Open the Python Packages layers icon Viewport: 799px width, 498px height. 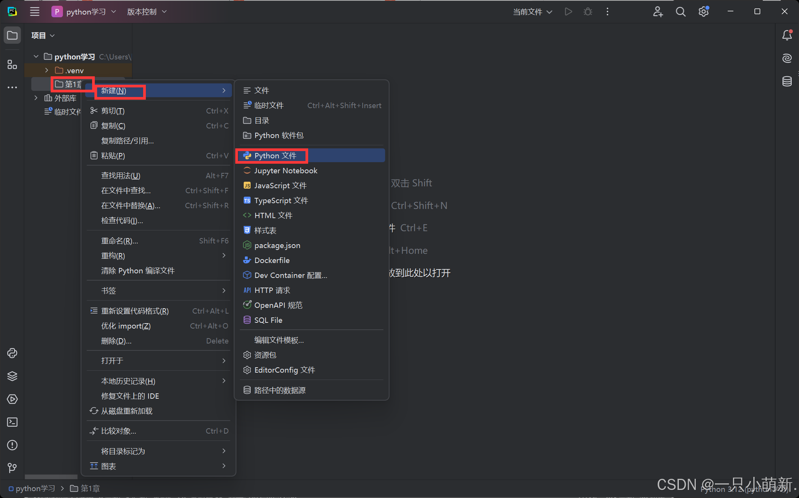click(12, 376)
